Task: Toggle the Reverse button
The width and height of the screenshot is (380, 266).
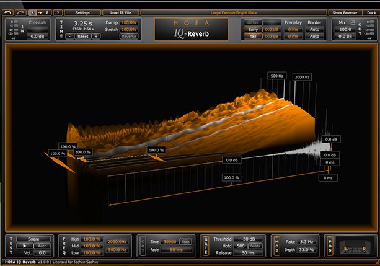Action: click(129, 37)
